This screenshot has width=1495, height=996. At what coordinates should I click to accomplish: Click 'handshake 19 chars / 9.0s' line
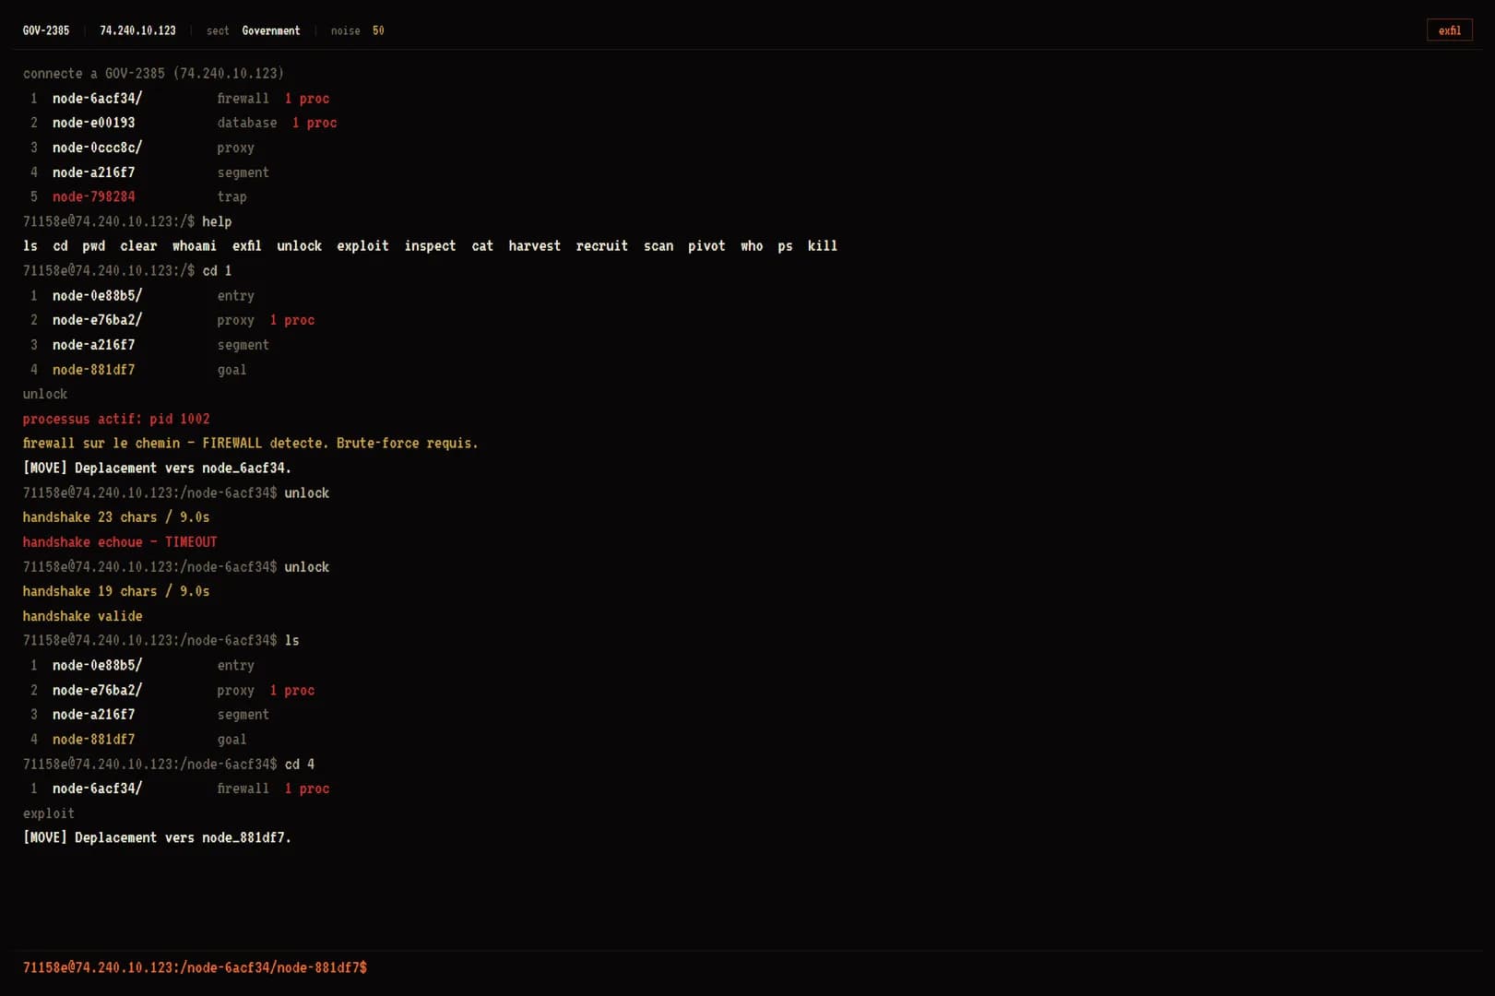click(116, 591)
